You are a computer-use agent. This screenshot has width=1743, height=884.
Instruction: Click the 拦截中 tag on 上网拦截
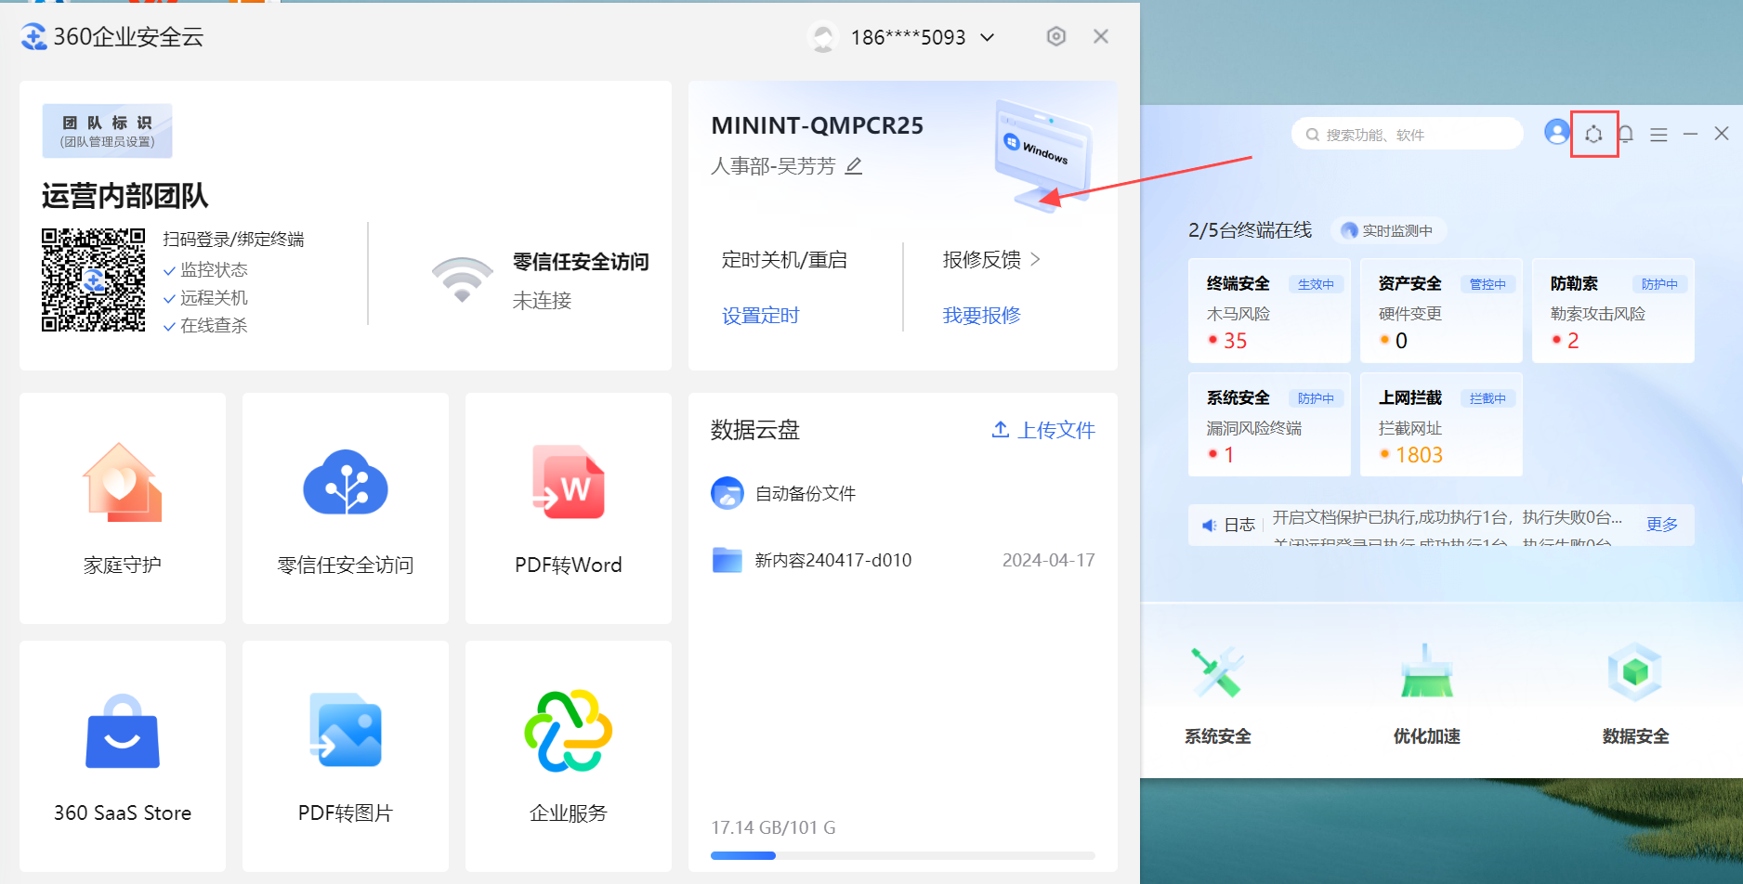click(1487, 398)
